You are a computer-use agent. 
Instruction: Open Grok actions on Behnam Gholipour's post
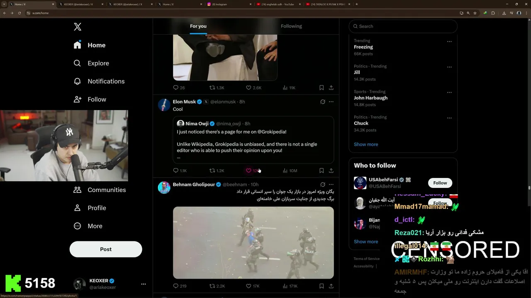click(322, 185)
